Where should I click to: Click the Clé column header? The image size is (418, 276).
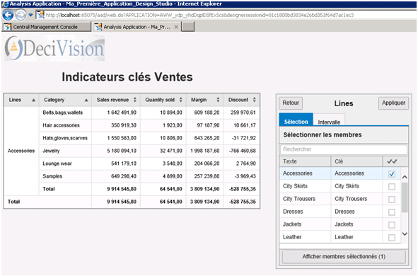pos(356,161)
